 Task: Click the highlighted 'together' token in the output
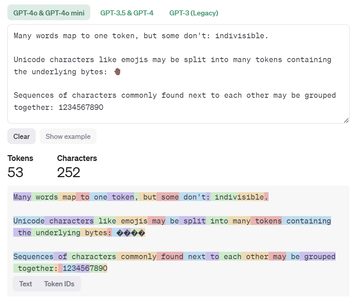click(x=34, y=268)
